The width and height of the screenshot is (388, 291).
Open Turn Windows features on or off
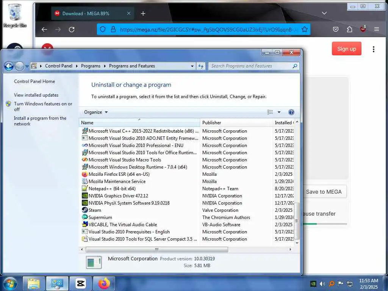pos(43,106)
